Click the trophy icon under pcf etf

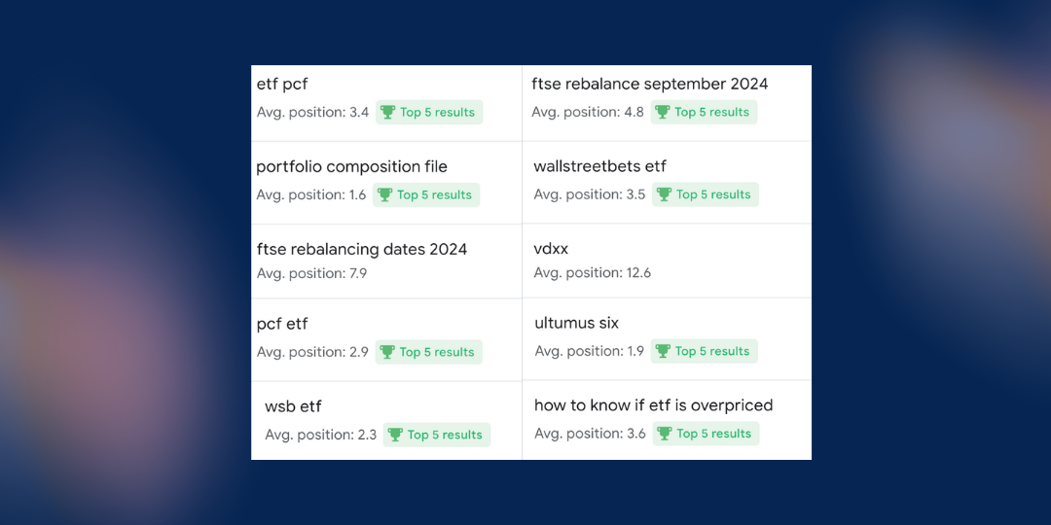(387, 353)
